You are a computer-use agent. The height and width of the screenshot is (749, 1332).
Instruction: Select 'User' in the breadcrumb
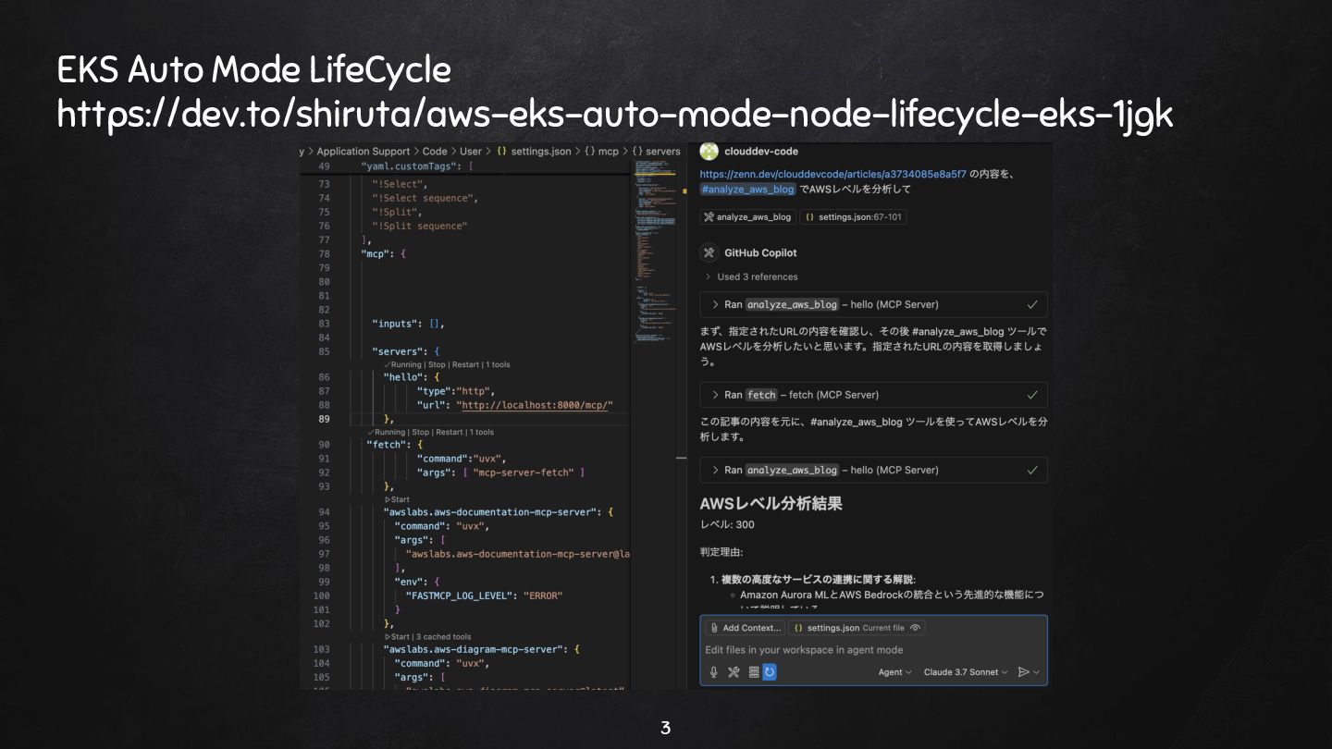point(471,151)
